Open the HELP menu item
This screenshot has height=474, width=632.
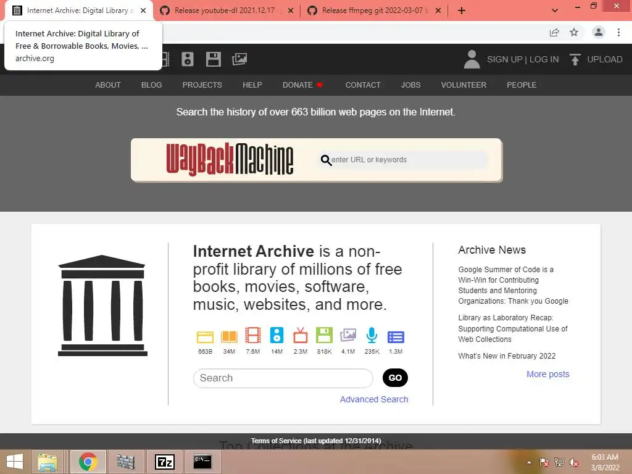coord(252,85)
